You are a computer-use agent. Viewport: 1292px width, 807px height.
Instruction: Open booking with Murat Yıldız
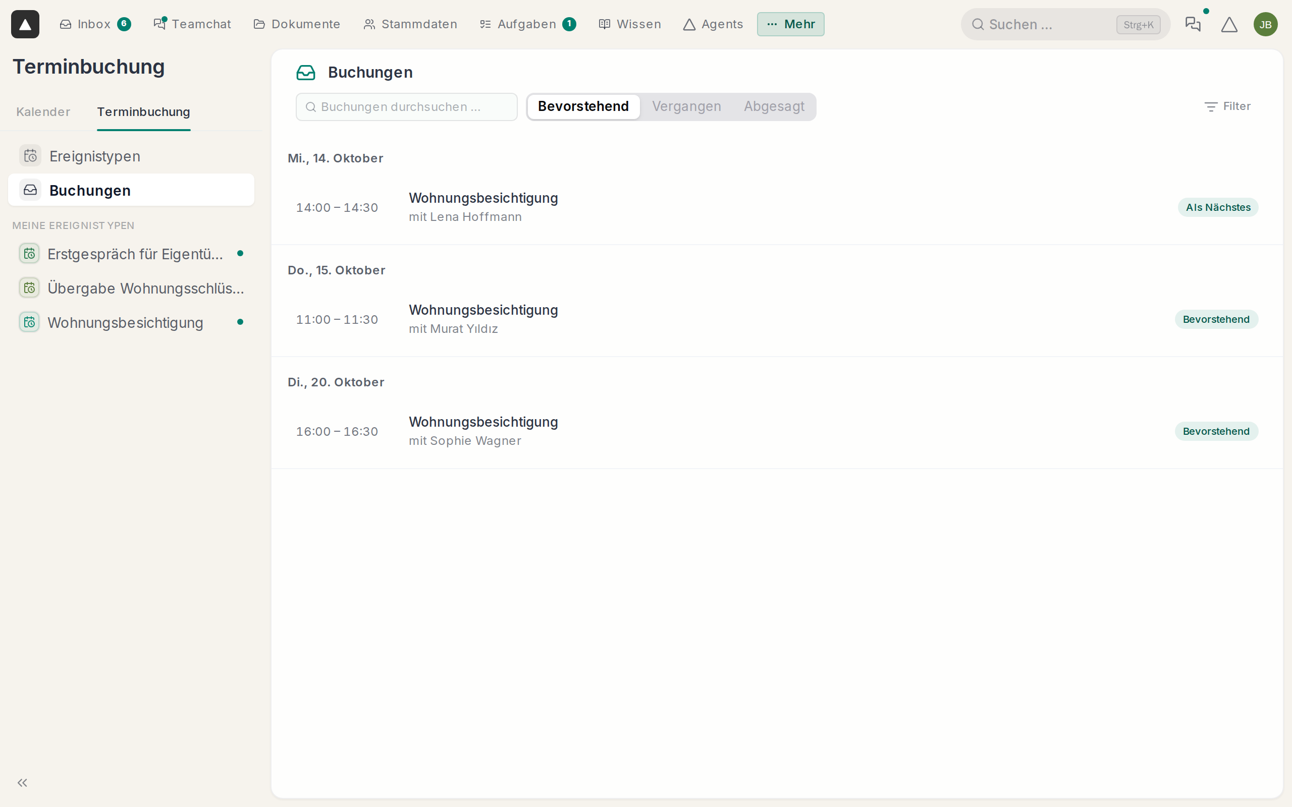pos(777,319)
